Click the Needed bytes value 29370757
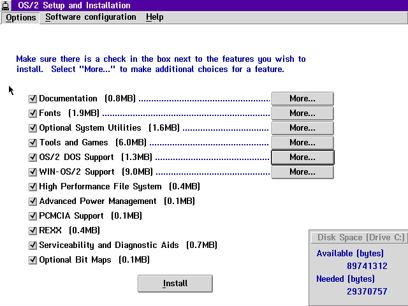 367,291
